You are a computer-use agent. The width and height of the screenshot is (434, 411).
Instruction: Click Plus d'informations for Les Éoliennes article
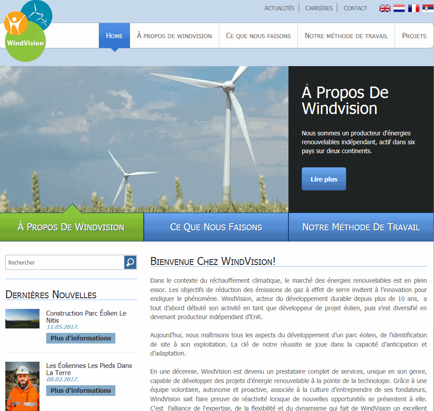[x=81, y=391]
